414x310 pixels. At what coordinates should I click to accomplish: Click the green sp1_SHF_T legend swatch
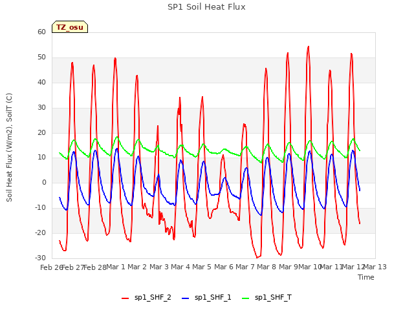coord(246,298)
